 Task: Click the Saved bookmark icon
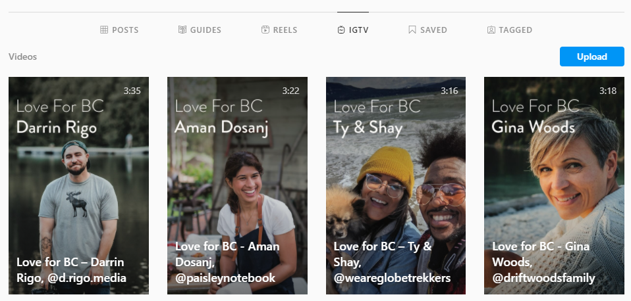pos(412,30)
